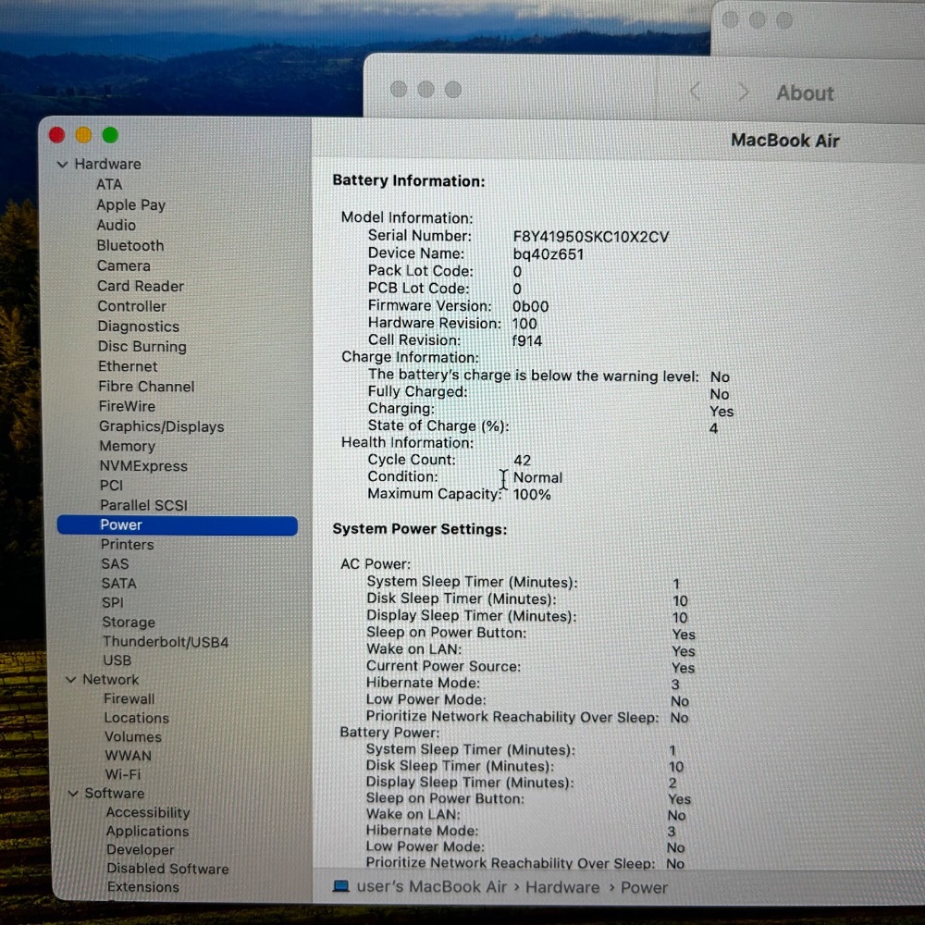Open SATA in the sidebar
This screenshot has height=925, width=925.
(x=119, y=584)
